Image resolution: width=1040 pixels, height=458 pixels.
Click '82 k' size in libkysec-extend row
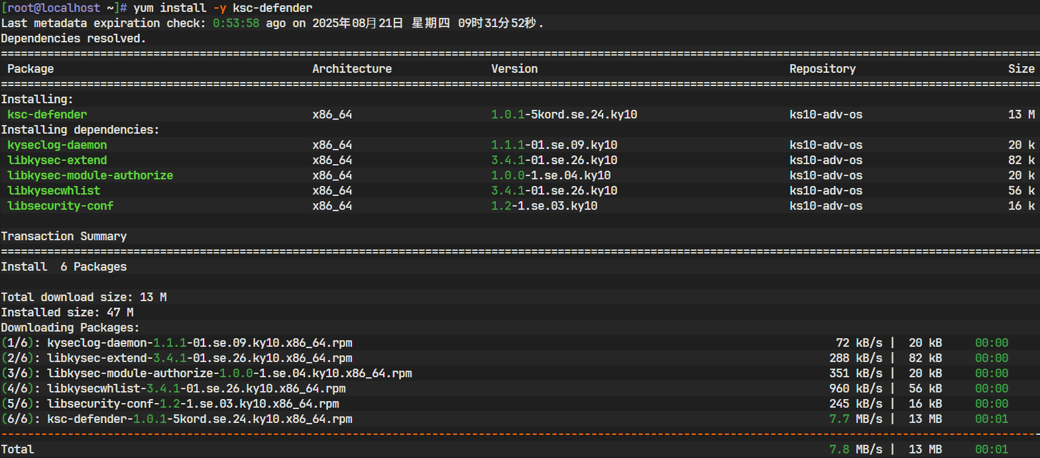(1021, 160)
